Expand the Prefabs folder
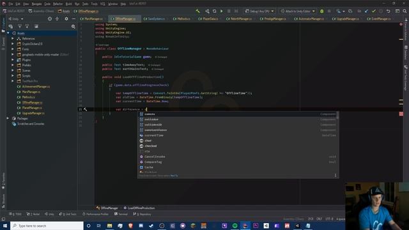The width and height of the screenshot is (409, 230). coord(13,65)
